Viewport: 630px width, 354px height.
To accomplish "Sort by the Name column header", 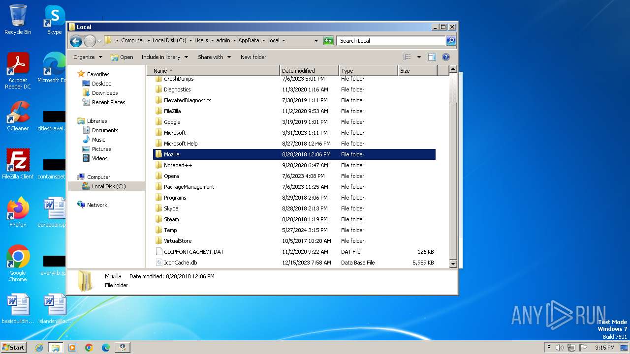I will point(213,71).
